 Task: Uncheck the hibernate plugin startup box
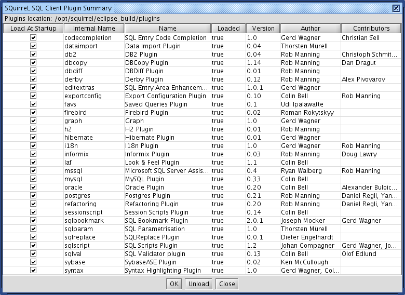(x=33, y=138)
